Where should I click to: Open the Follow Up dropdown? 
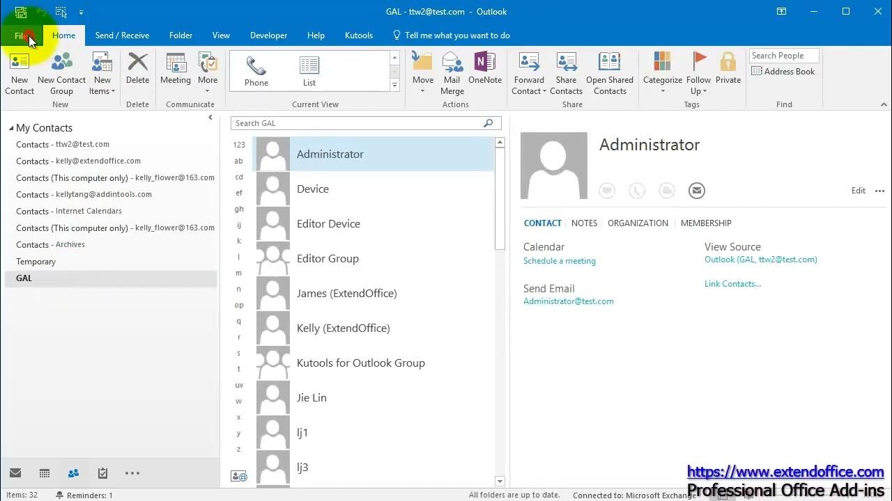point(698,74)
